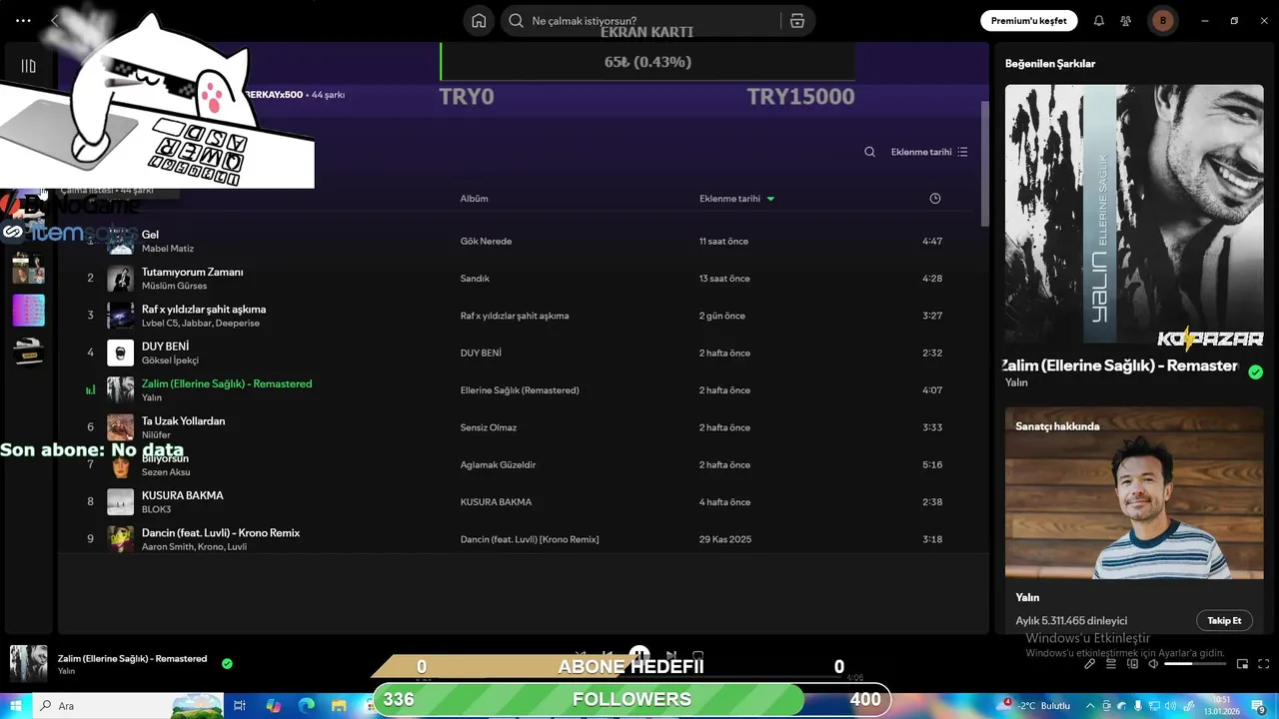Image resolution: width=1279 pixels, height=719 pixels.
Task: Open pink playlist thumbnail in sidebar
Action: pyautogui.click(x=28, y=310)
